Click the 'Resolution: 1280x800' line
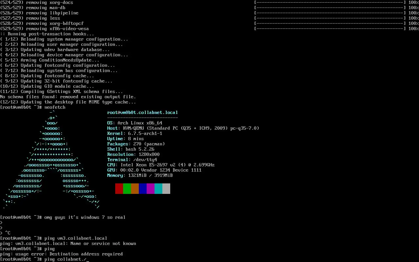 (134, 155)
